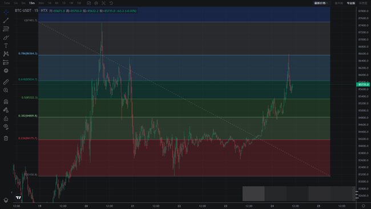This screenshot has height=209, width=371.
Task: Toggle hide all drawings eye icon
Action: [x=6, y=127]
